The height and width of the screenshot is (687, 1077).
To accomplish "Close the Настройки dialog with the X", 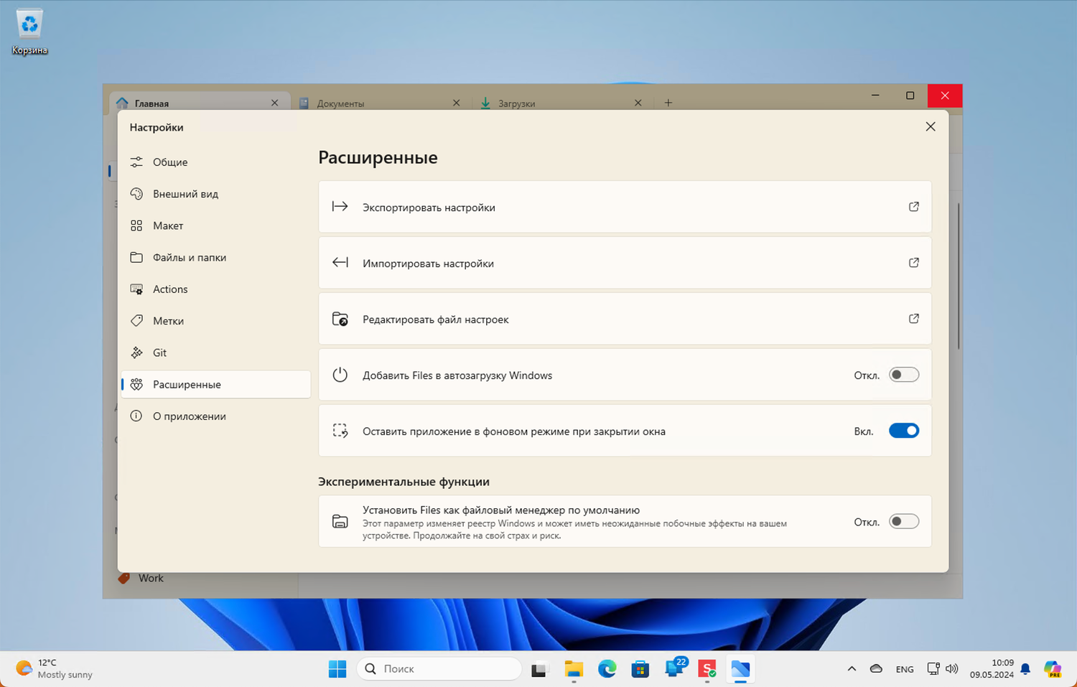I will pyautogui.click(x=931, y=126).
